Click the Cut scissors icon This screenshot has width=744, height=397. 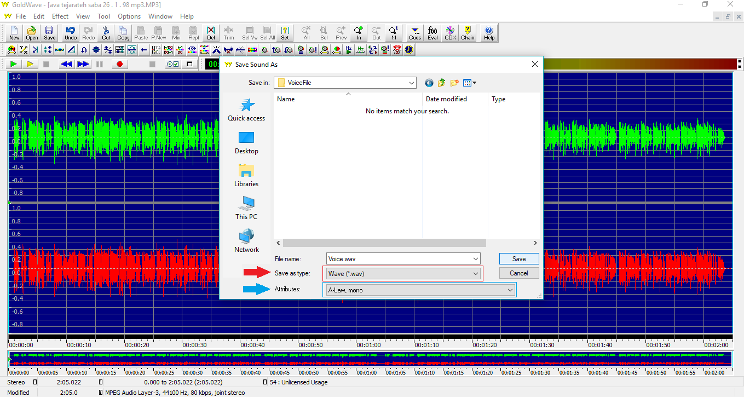[106, 33]
